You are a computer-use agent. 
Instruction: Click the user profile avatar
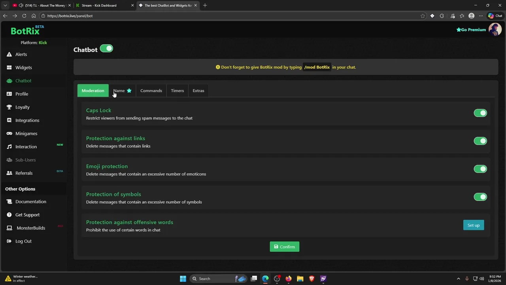click(x=495, y=30)
